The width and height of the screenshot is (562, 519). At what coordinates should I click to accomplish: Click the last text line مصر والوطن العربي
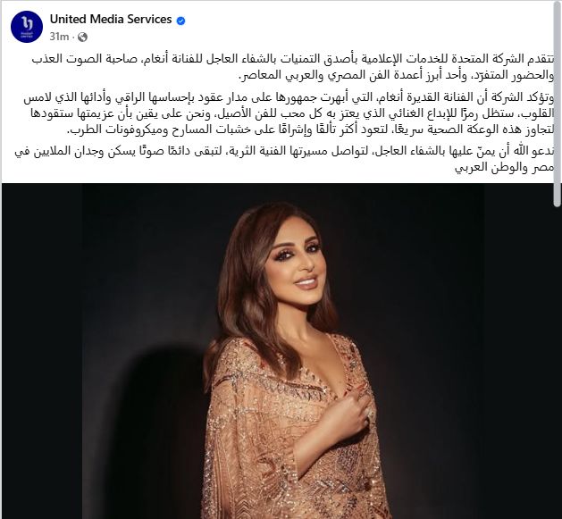coord(505,168)
